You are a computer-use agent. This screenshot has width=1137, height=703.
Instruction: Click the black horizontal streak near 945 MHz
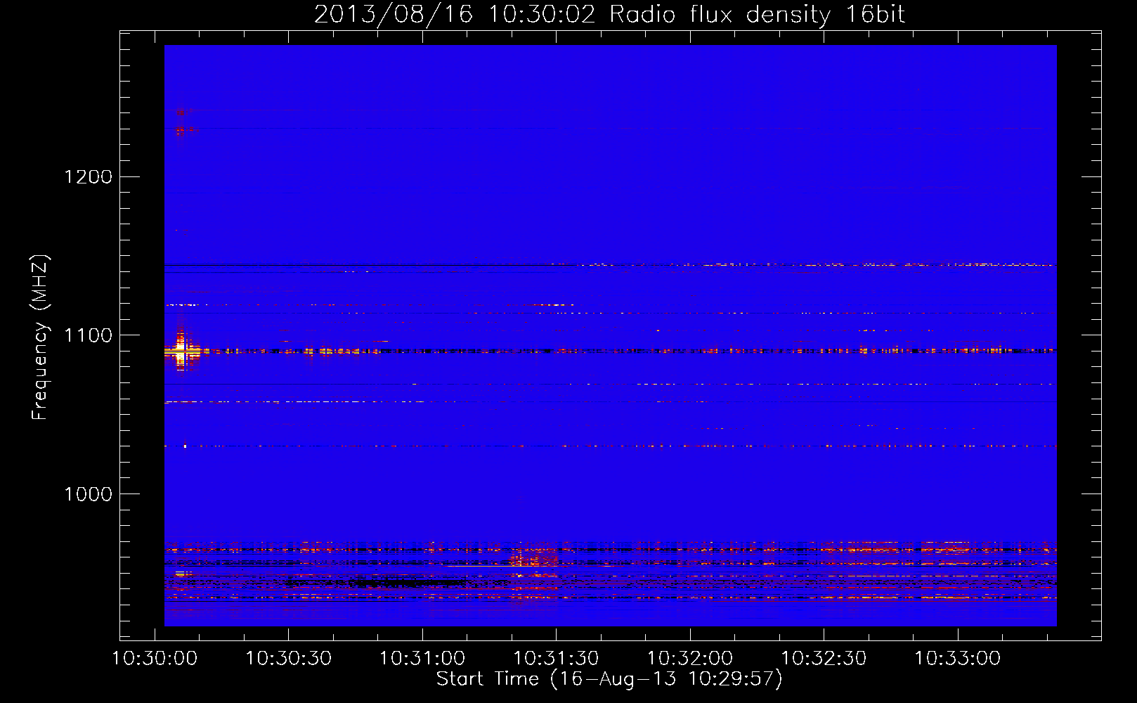tap(408, 583)
